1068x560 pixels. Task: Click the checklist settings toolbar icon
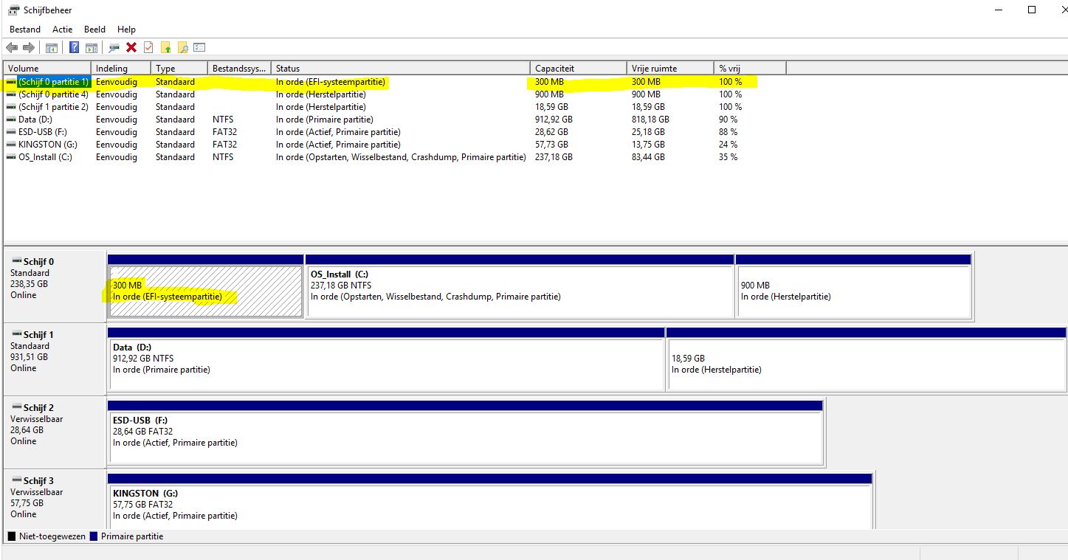tap(200, 48)
